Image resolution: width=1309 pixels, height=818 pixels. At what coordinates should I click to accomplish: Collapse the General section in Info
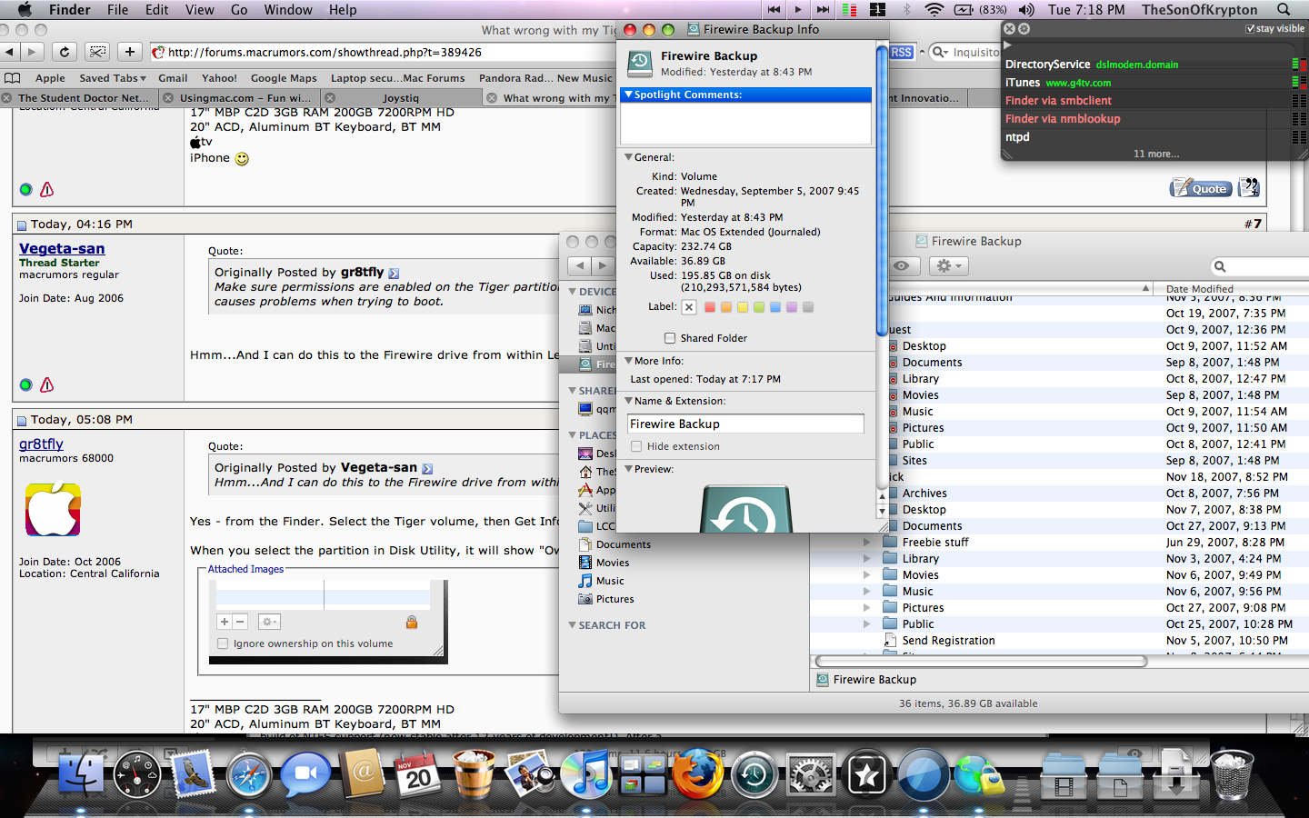click(628, 157)
